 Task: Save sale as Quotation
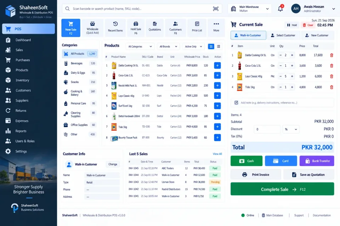tap(309, 174)
